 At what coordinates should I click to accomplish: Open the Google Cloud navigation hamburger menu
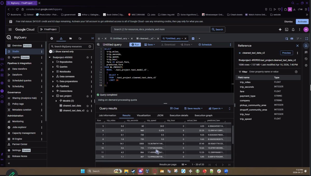click(10, 30)
